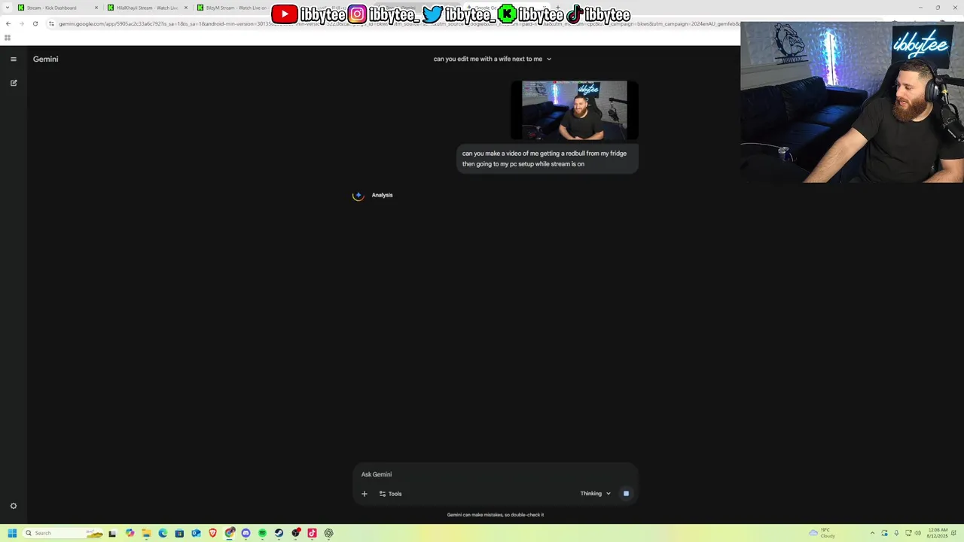This screenshot has height=542, width=964.
Task: Open OBS Studio from the taskbar
Action: (x=296, y=533)
